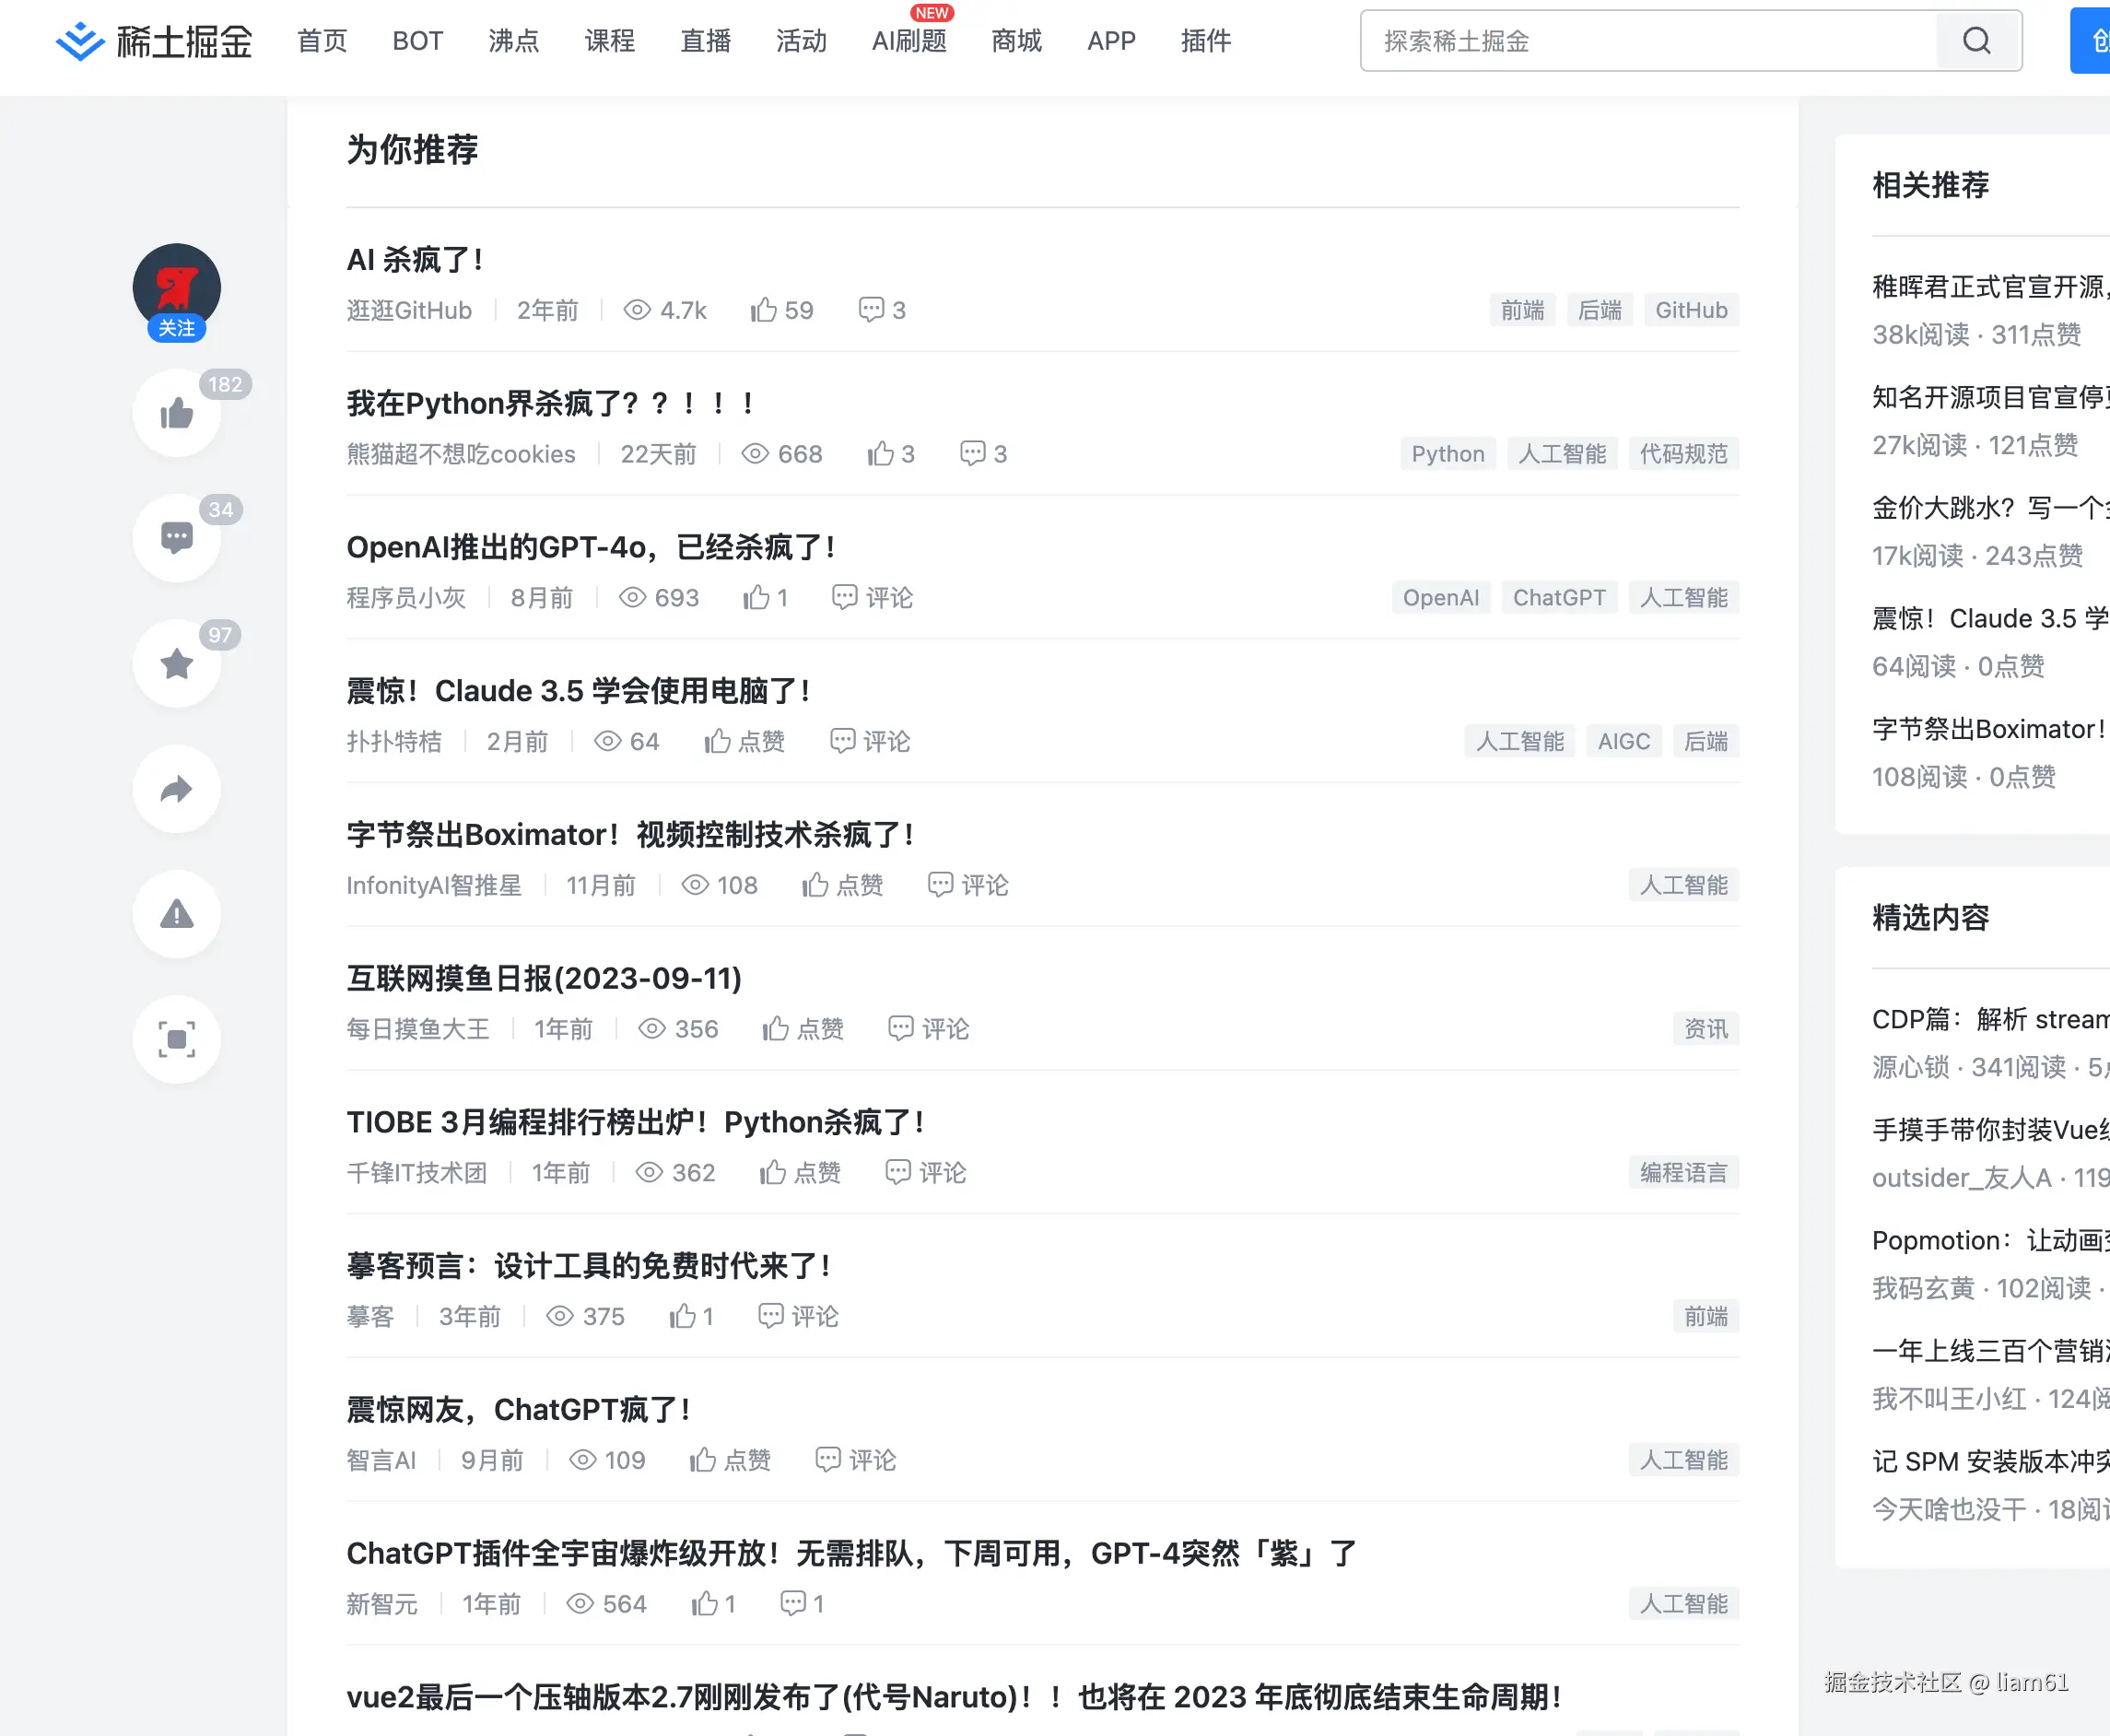Click the Python tag label
2110x1736 pixels.
tap(1447, 453)
